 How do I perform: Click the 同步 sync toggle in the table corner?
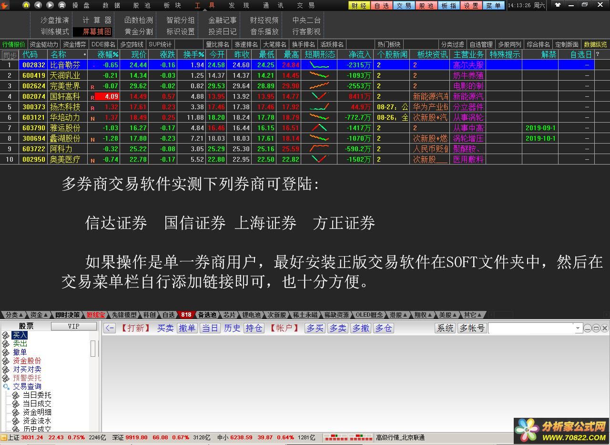coord(10,55)
